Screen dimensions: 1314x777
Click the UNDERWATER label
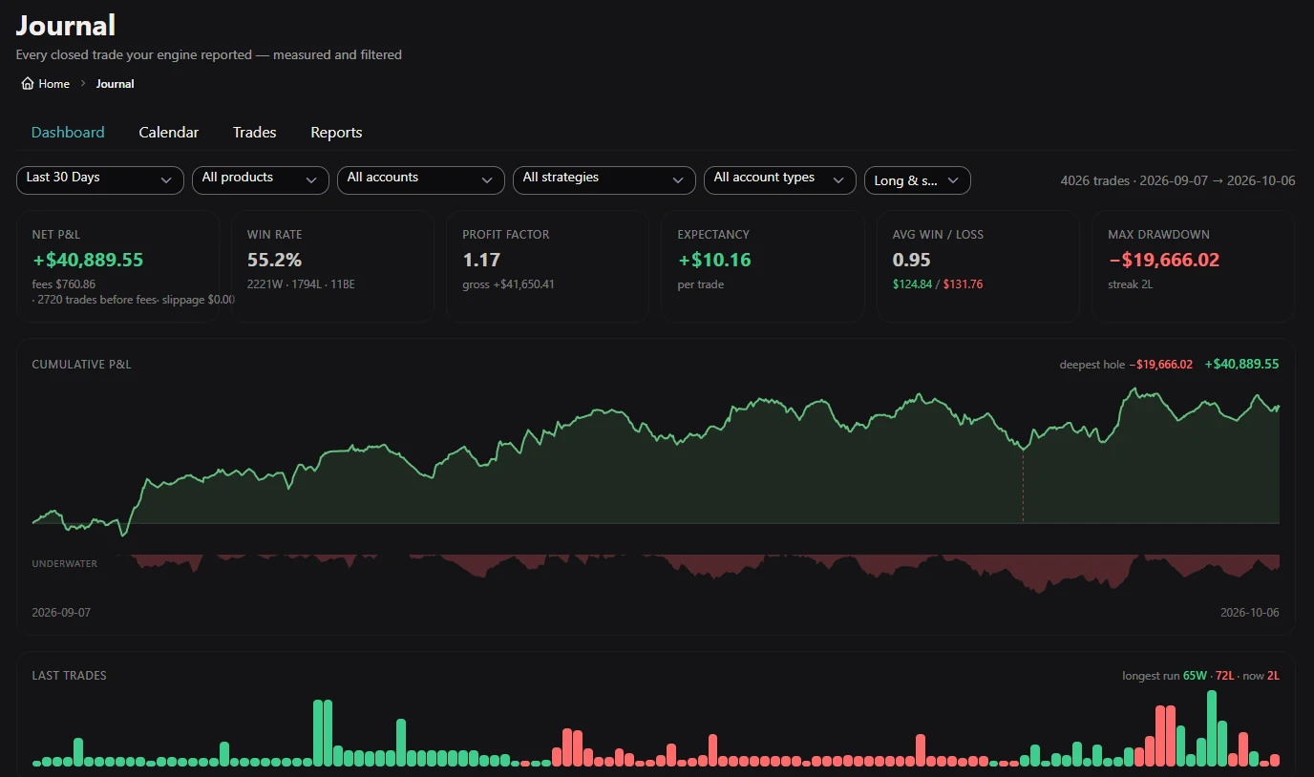tap(65, 564)
